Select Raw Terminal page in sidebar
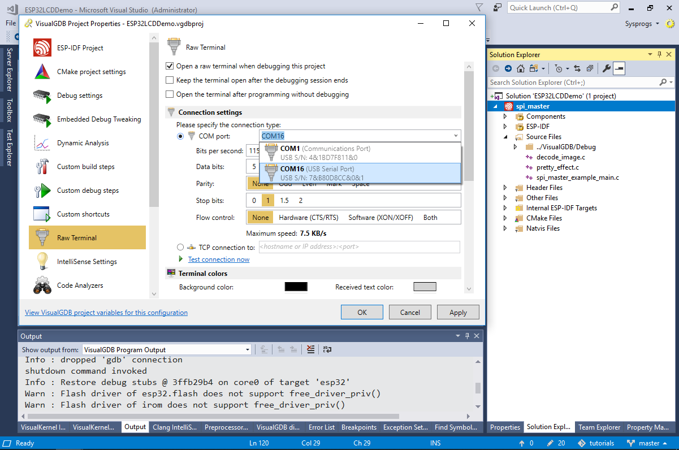The width and height of the screenshot is (679, 450). pyautogui.click(x=87, y=238)
